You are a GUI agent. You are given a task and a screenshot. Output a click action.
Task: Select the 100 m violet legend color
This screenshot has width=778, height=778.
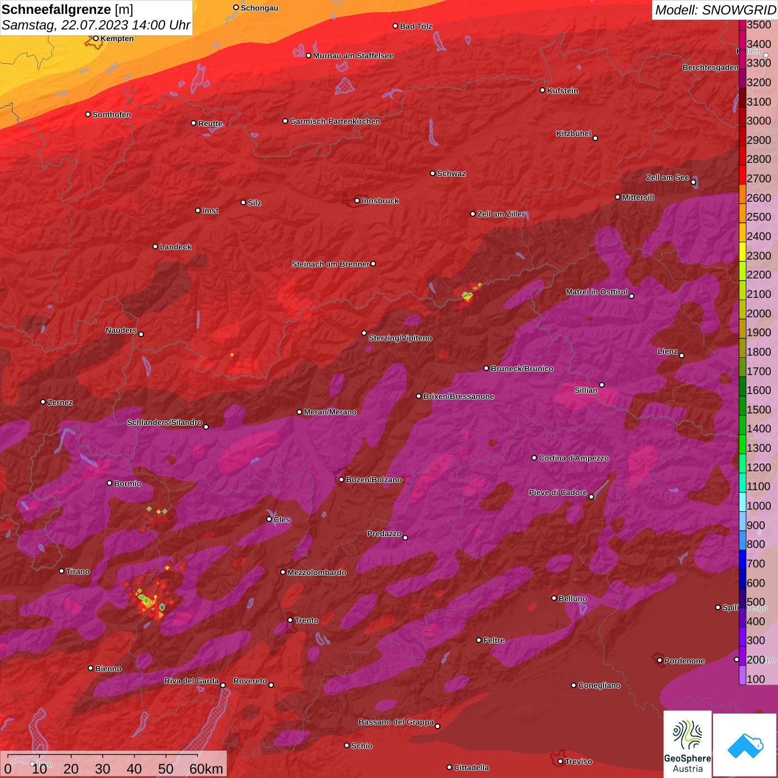tap(742, 675)
